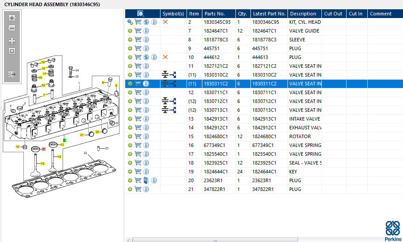
Task: Select part number 1842913C1 intake valve row
Action: click(216, 119)
